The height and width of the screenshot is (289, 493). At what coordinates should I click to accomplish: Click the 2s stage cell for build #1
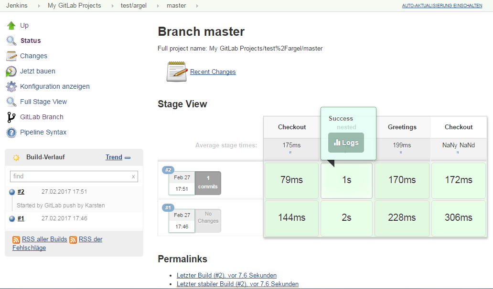346,218
